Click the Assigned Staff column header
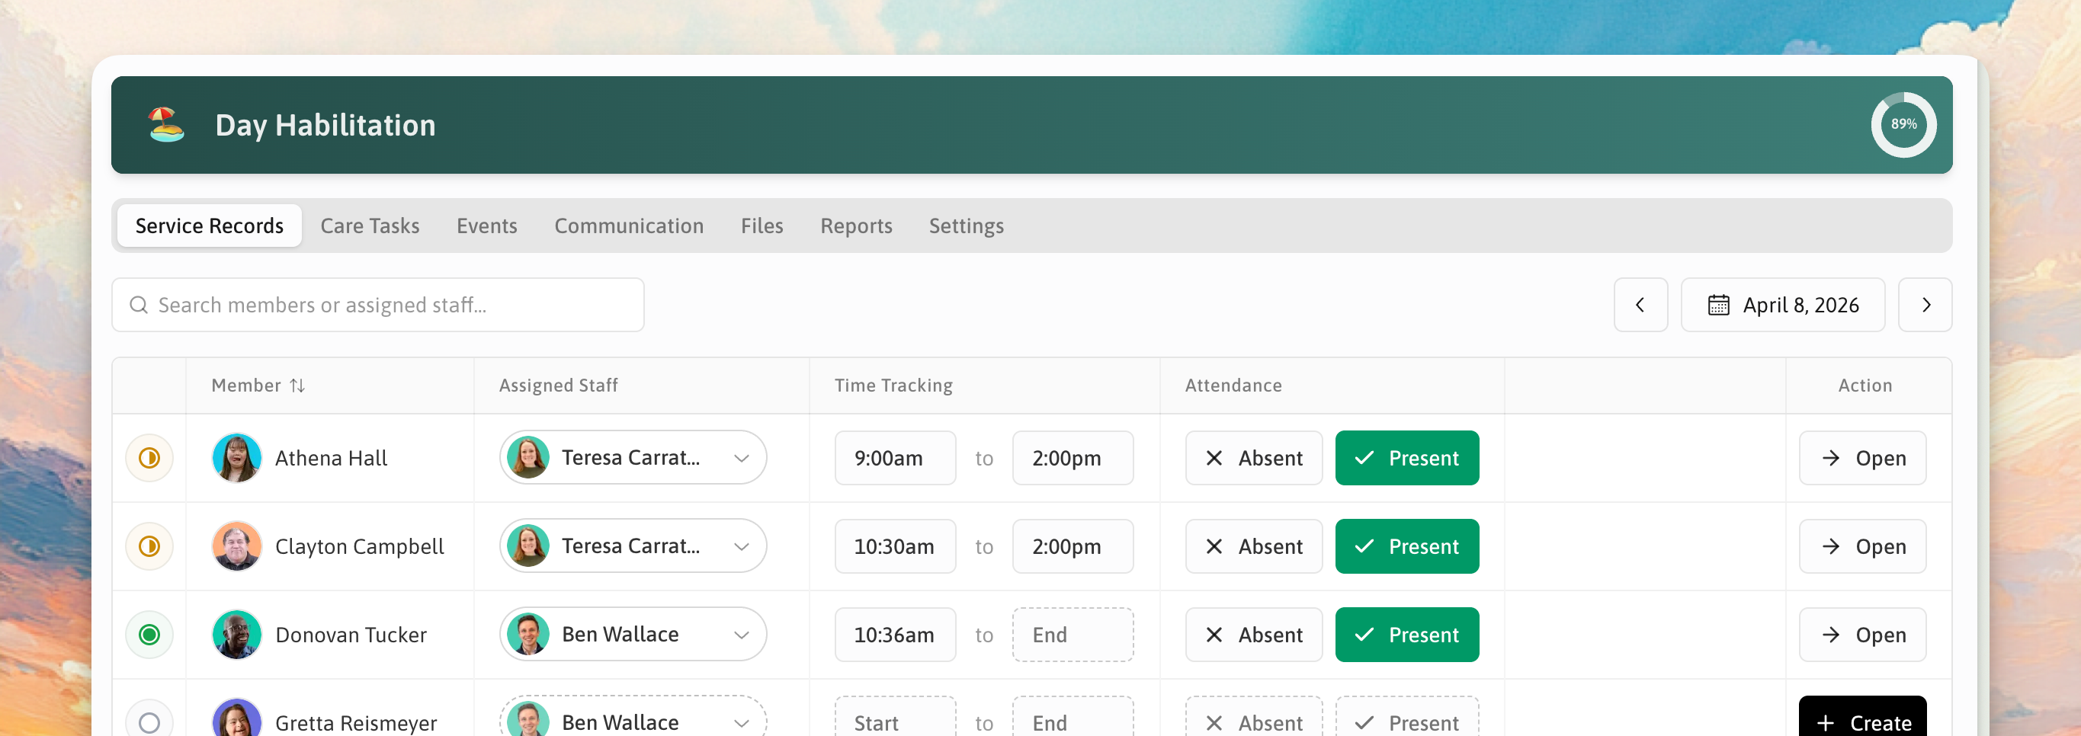The width and height of the screenshot is (2081, 736). click(558, 386)
